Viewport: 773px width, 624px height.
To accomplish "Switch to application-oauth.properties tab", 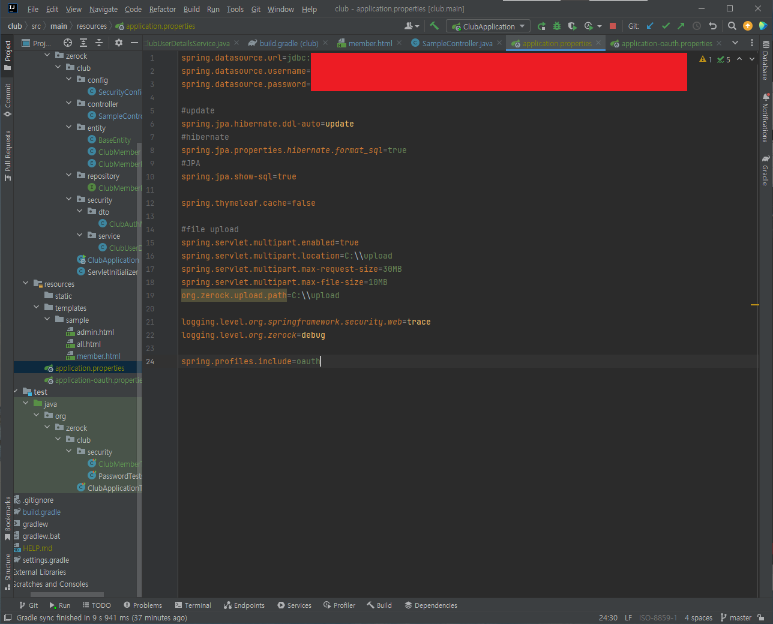I will (x=667, y=43).
